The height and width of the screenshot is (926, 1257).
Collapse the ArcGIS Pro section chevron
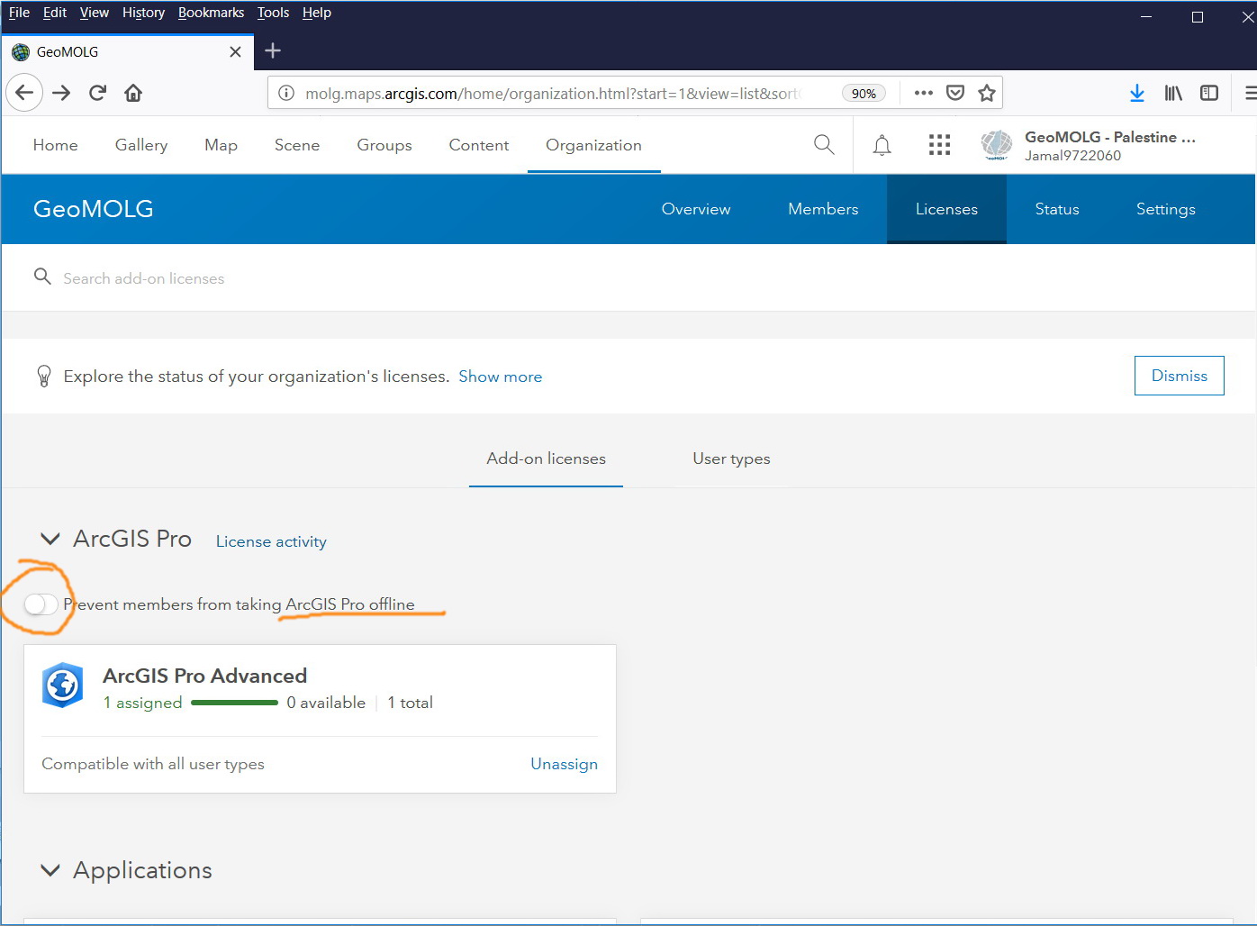50,539
